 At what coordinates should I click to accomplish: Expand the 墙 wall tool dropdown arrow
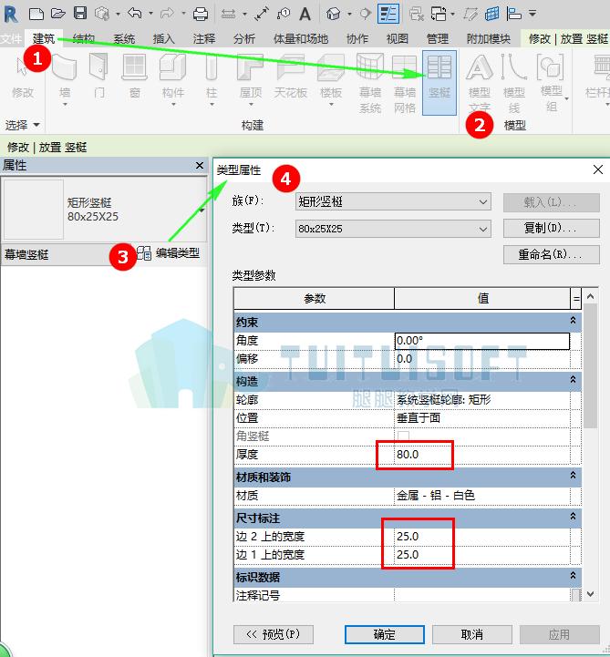point(65,105)
